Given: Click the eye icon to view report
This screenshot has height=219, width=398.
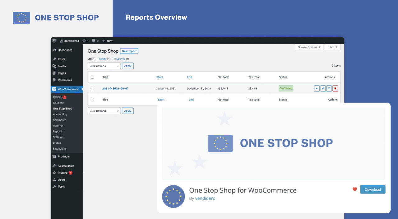Looking at the screenshot, I should [317, 88].
